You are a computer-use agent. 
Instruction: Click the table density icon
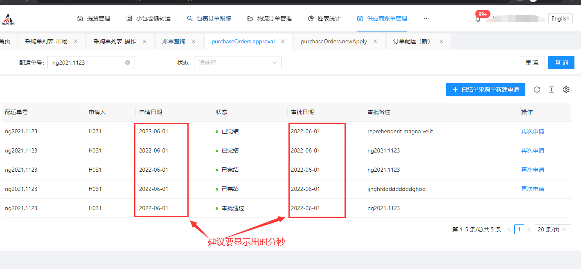[x=552, y=90]
